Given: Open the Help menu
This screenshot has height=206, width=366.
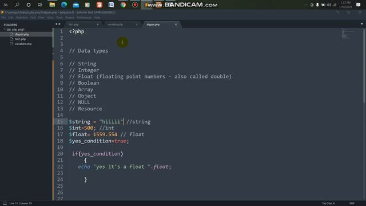Looking at the screenshot, I should click(97, 18).
